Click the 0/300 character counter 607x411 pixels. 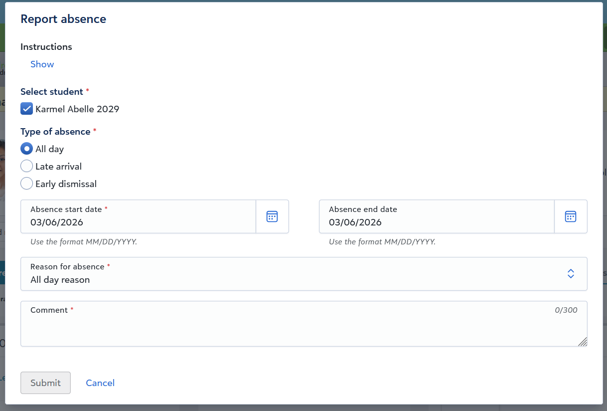567,310
